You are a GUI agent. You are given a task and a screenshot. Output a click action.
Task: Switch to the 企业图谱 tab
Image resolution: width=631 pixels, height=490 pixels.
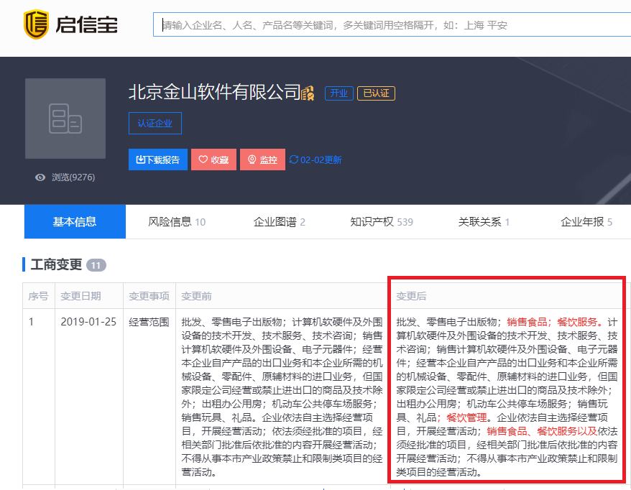coord(280,222)
